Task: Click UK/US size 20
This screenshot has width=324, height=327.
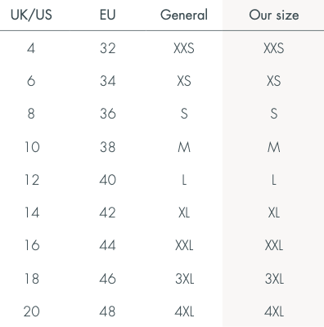Action: 32,311
